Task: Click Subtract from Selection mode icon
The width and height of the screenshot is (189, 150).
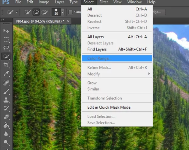Action: click(45, 12)
